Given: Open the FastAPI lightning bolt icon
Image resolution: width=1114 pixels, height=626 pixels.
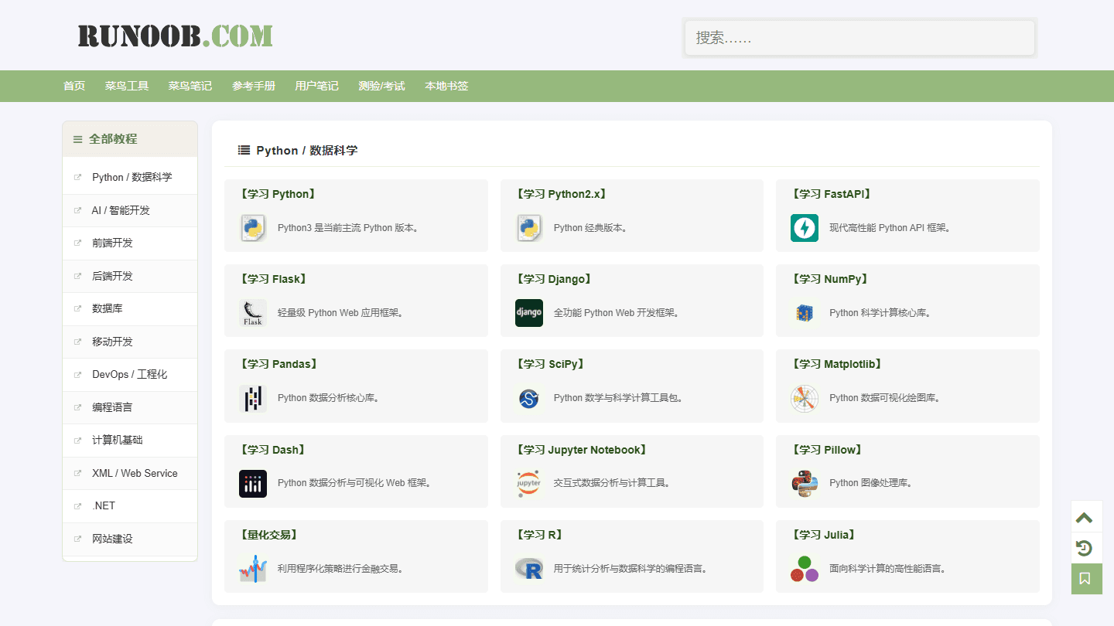Looking at the screenshot, I should 805,228.
